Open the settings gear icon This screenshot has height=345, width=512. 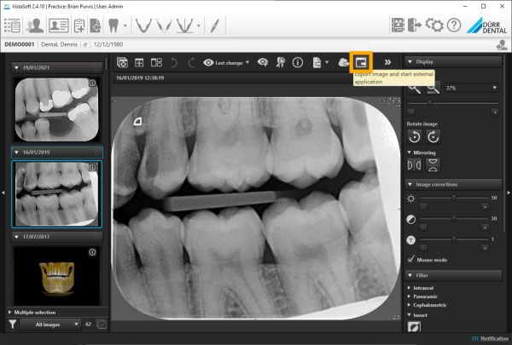433,24
